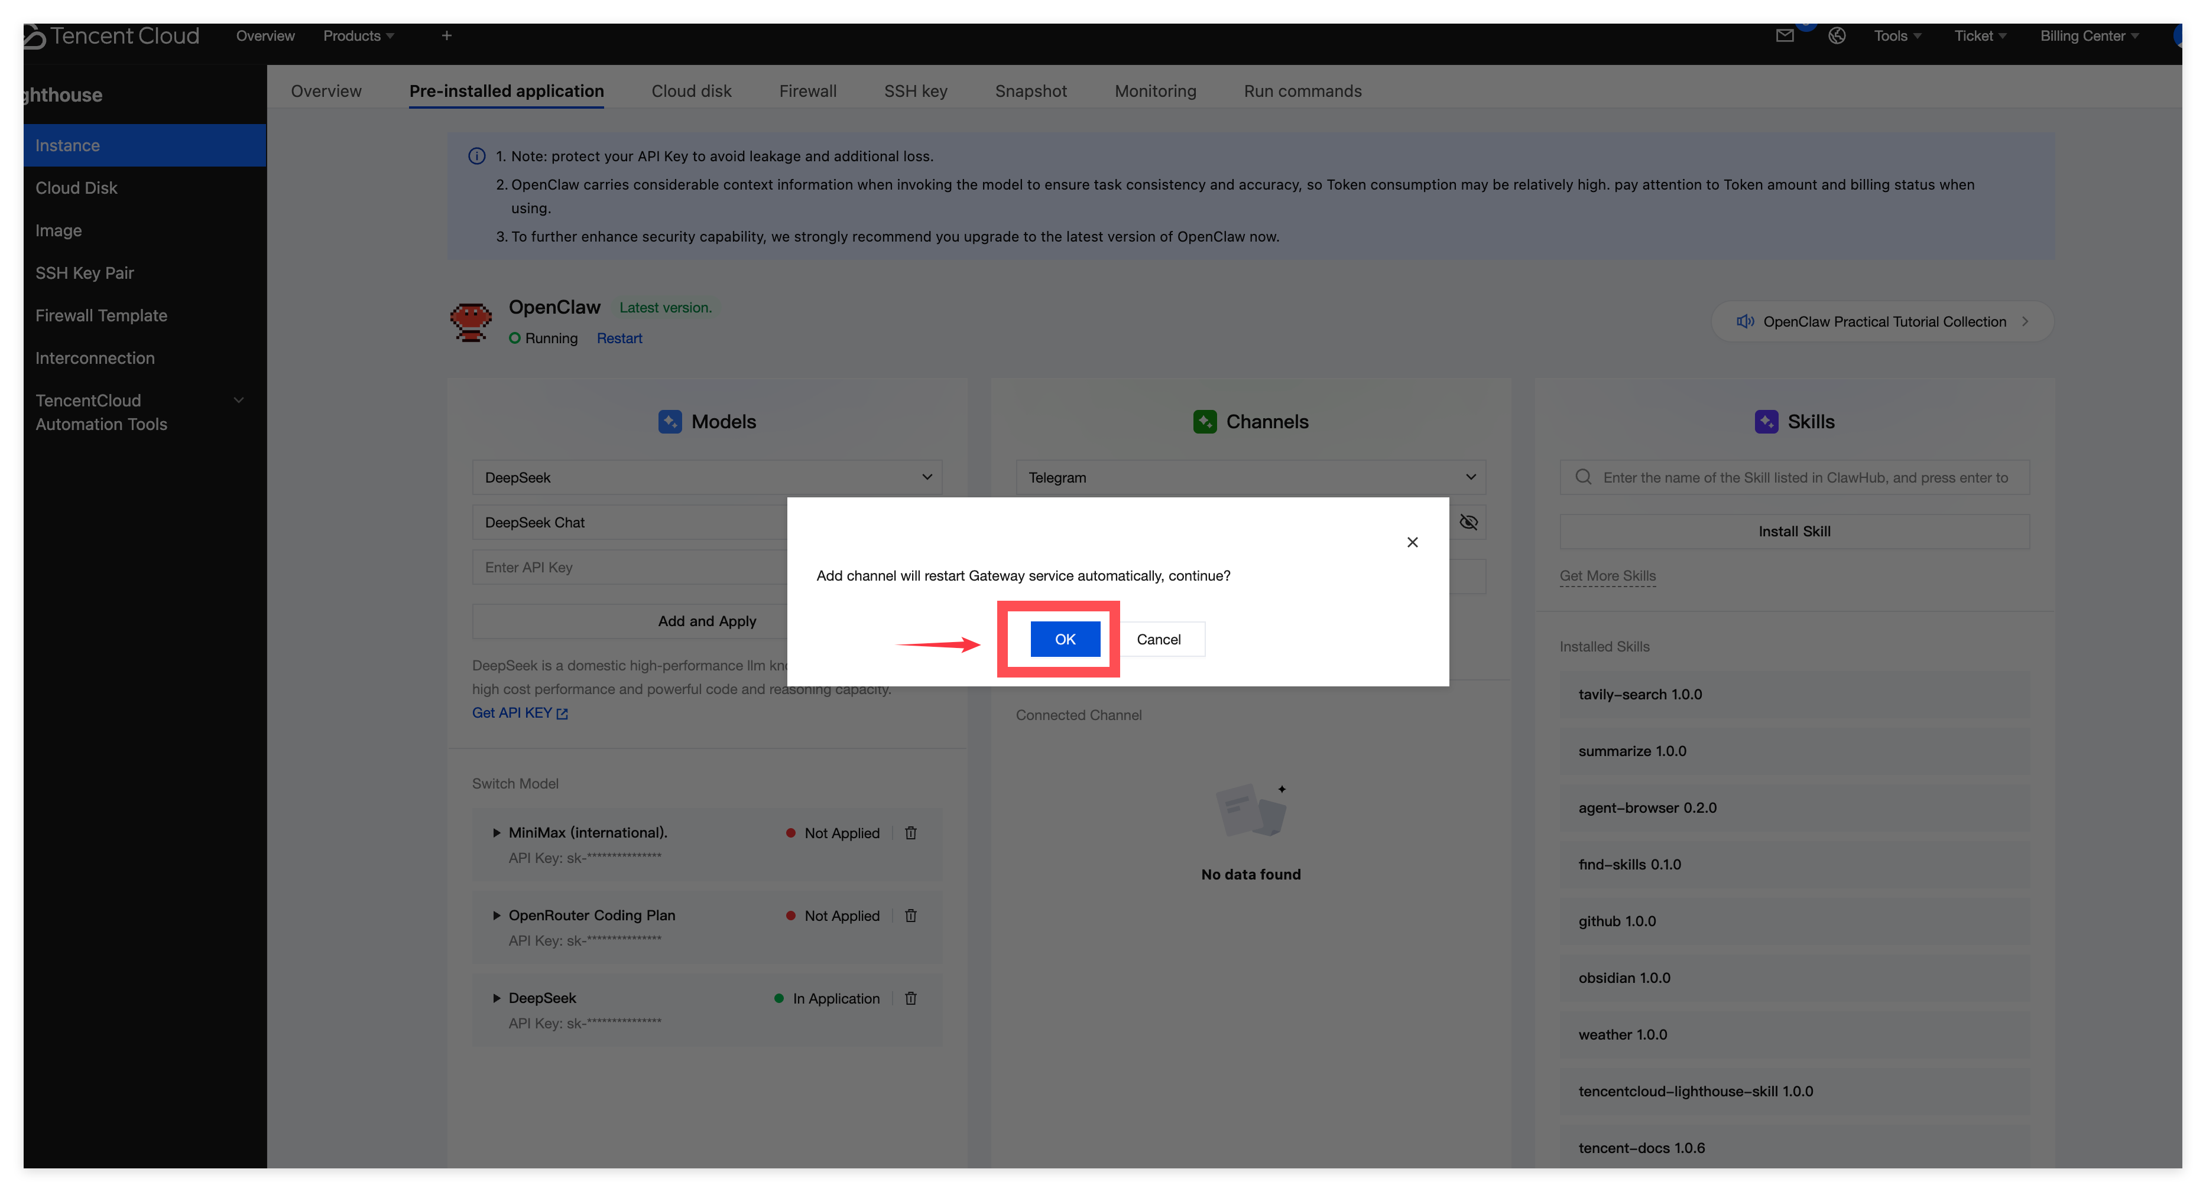This screenshot has height=1192, width=2206.
Task: Switch to the Firewall tab
Action: pyautogui.click(x=807, y=91)
